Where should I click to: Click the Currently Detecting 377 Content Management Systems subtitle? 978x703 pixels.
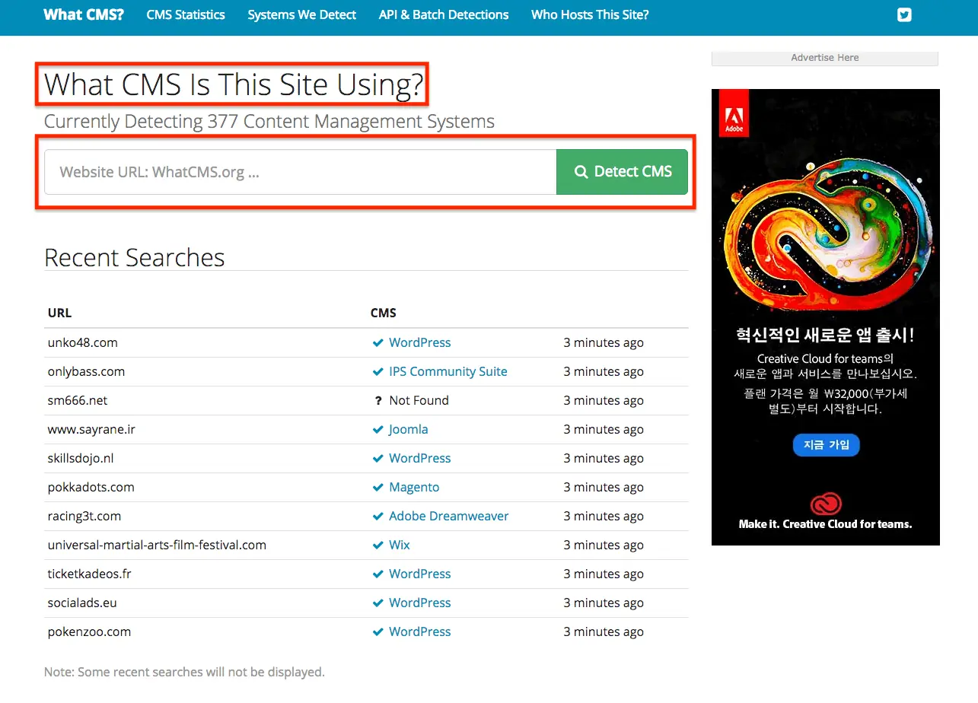click(269, 121)
